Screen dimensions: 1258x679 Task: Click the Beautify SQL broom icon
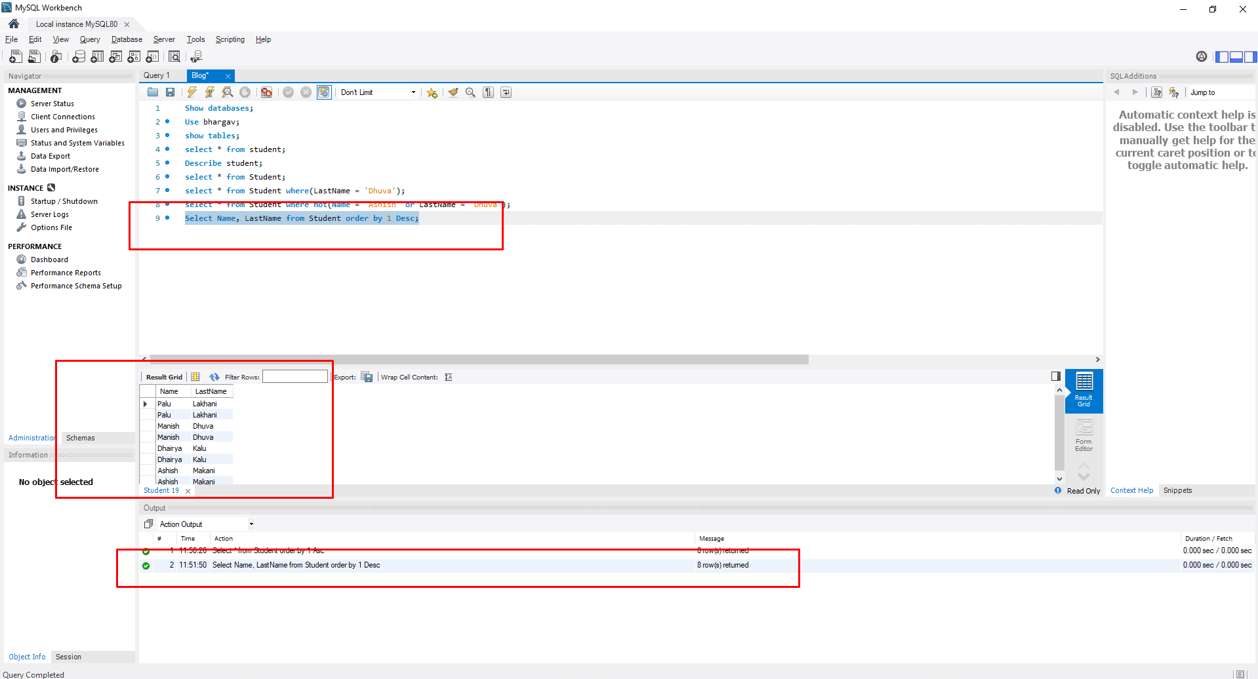click(x=453, y=92)
